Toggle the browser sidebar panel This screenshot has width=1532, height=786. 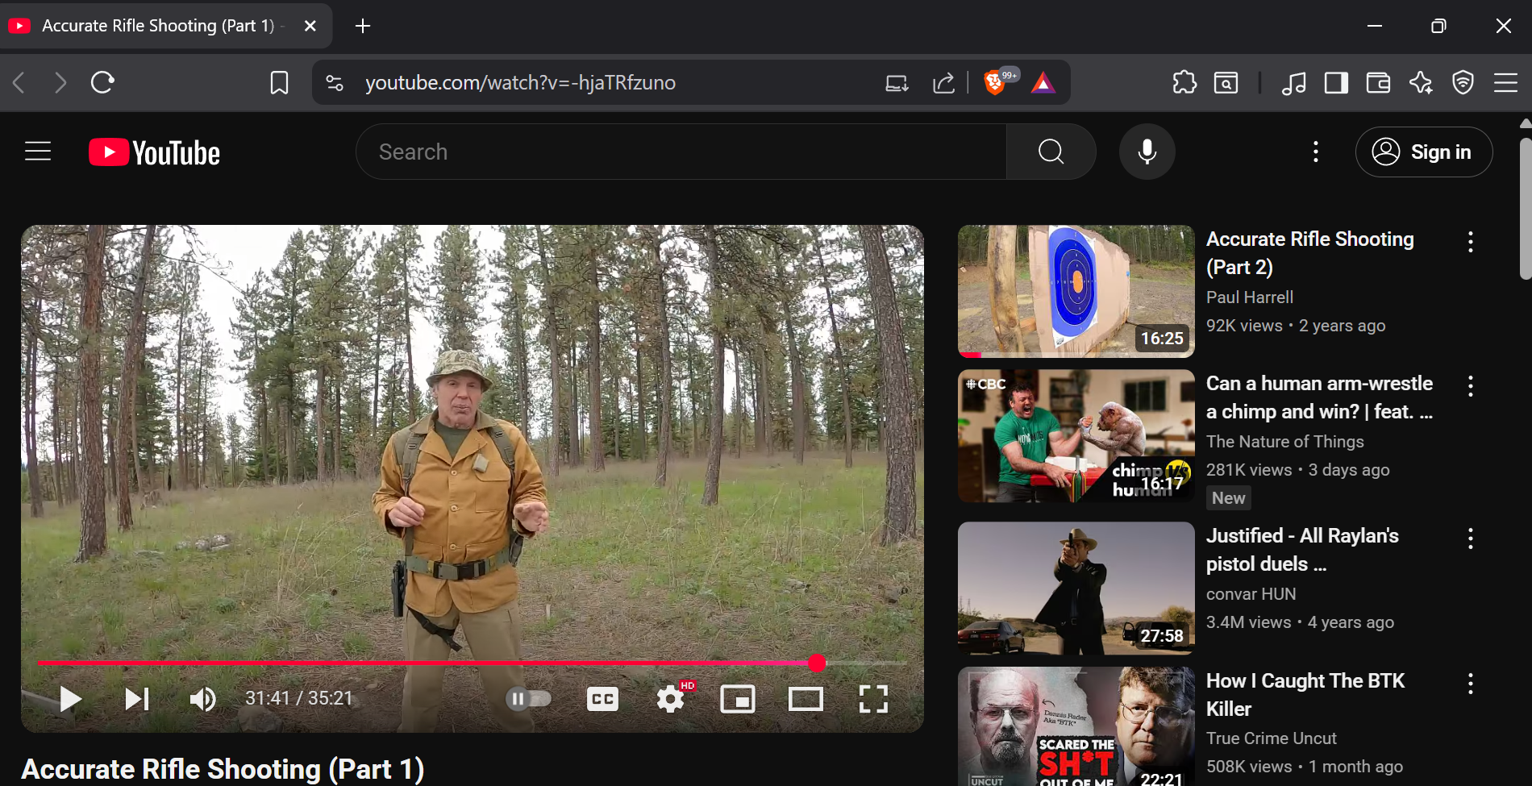[x=1336, y=82]
